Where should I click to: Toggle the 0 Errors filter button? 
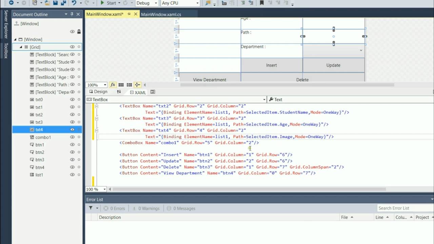tap(114, 208)
